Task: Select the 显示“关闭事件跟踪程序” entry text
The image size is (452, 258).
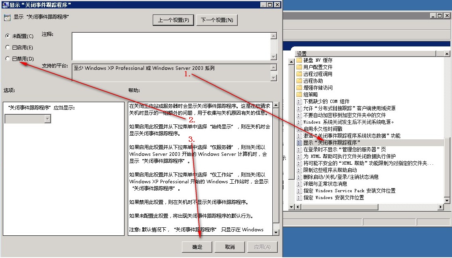Action: click(x=332, y=143)
